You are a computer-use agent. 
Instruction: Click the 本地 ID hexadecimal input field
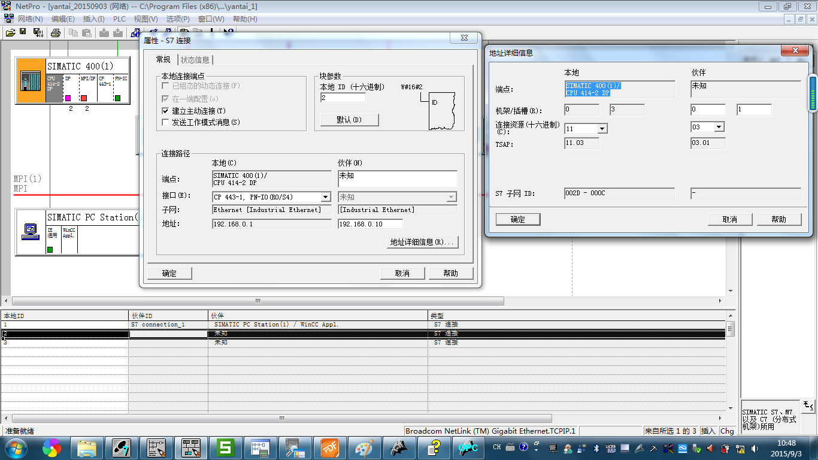(x=343, y=98)
